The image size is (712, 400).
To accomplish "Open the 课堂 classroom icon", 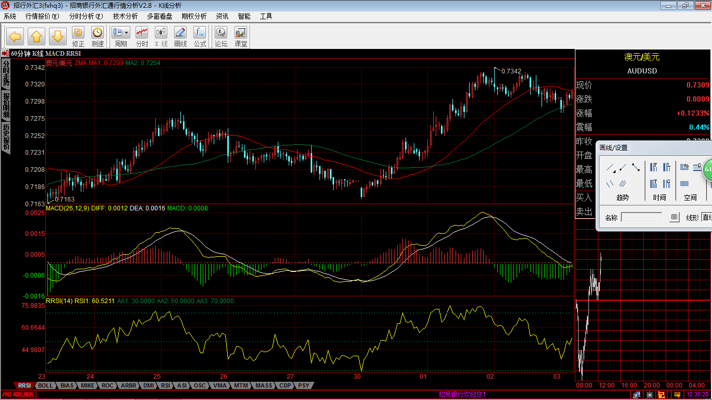I will [x=241, y=36].
